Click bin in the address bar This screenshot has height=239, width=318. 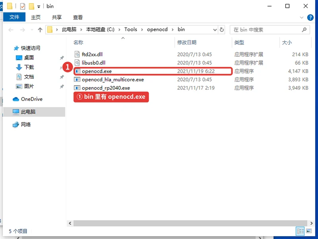[x=181, y=29]
